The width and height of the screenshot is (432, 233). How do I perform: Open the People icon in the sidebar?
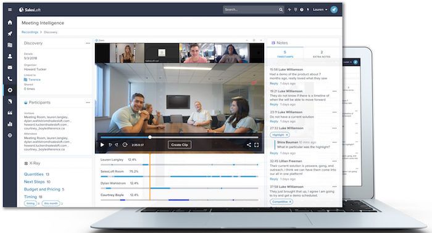pos(10,56)
